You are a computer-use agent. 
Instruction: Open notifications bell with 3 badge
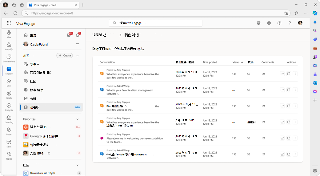tap(78, 35)
